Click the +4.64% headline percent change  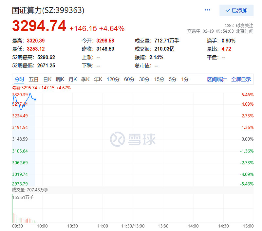(112, 28)
